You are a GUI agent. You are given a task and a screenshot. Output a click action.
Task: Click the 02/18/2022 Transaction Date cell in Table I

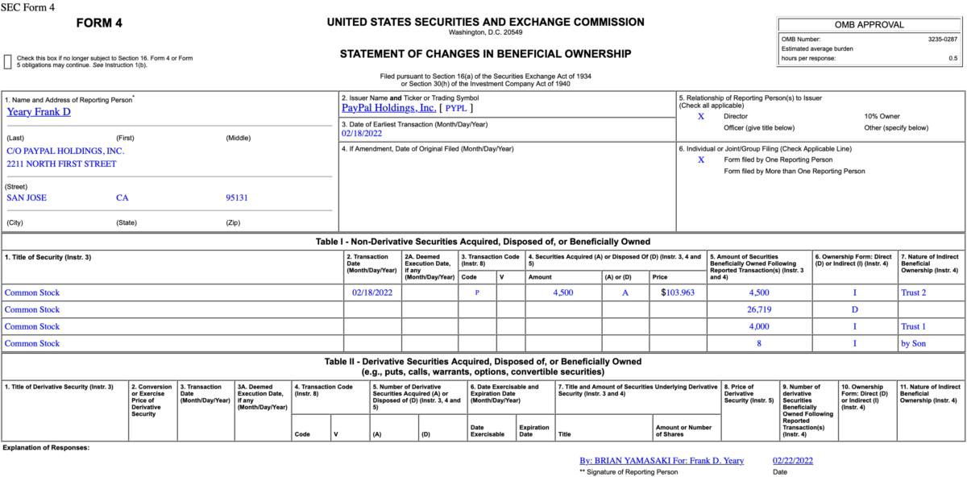point(372,292)
